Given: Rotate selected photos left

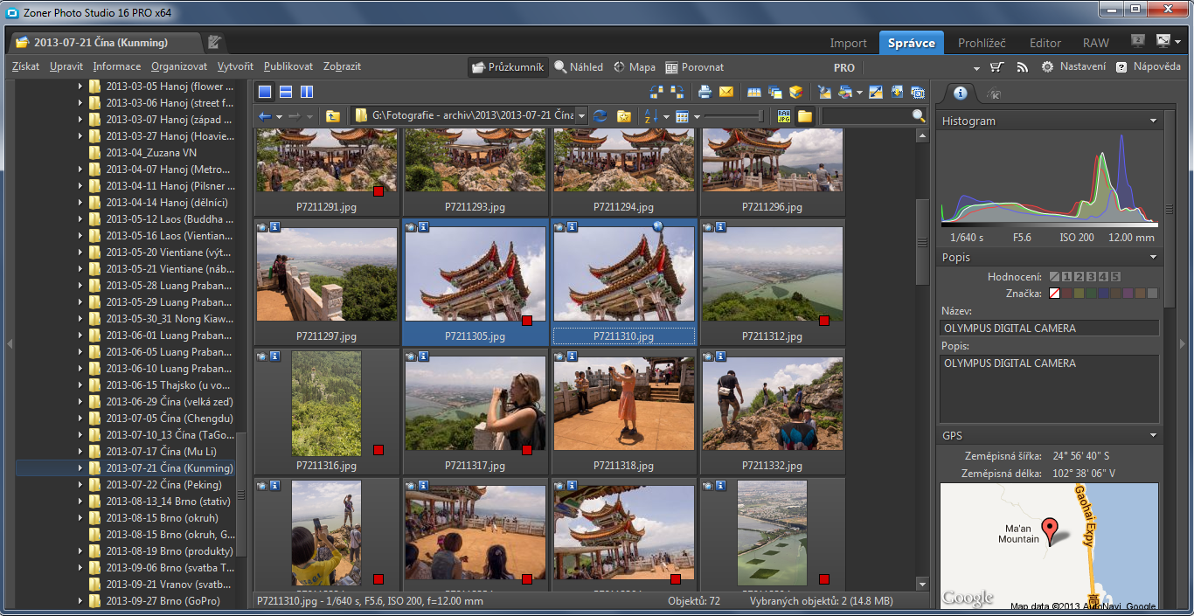Looking at the screenshot, I should point(657,92).
